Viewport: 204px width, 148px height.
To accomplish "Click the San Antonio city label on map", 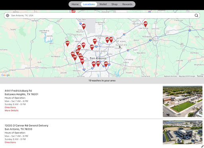I will (x=98, y=58).
